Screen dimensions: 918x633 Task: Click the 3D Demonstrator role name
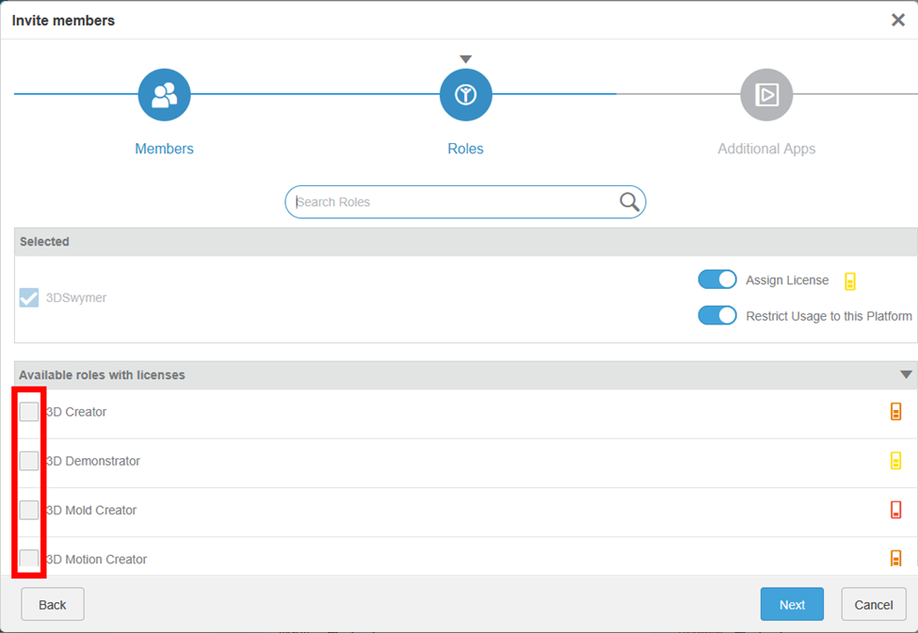pos(93,461)
